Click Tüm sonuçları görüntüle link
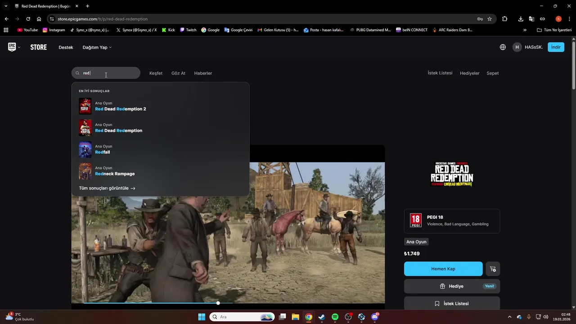 pos(107,188)
